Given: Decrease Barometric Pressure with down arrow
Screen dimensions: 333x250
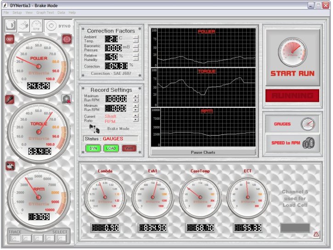Looking at the screenshot, I should (x=135, y=50).
